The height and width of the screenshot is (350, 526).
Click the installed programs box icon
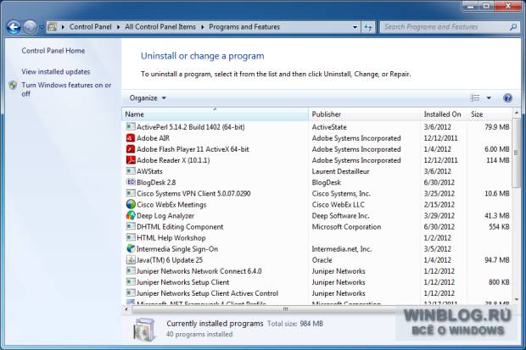coord(144,329)
